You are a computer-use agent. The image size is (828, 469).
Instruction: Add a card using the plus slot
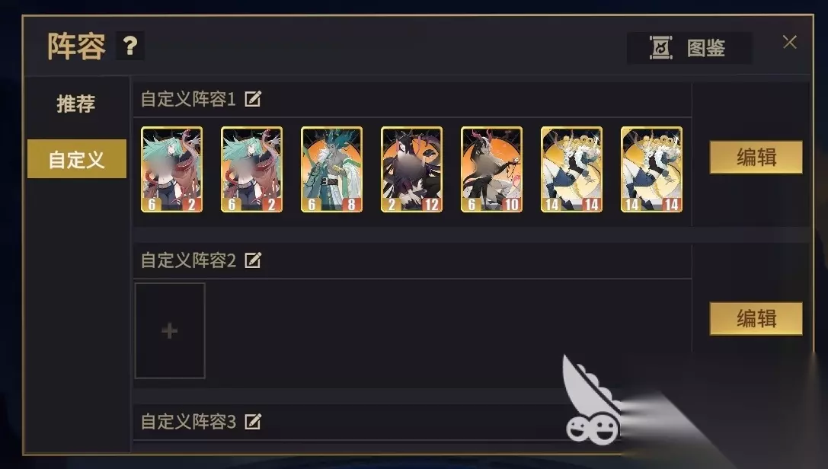click(x=170, y=330)
